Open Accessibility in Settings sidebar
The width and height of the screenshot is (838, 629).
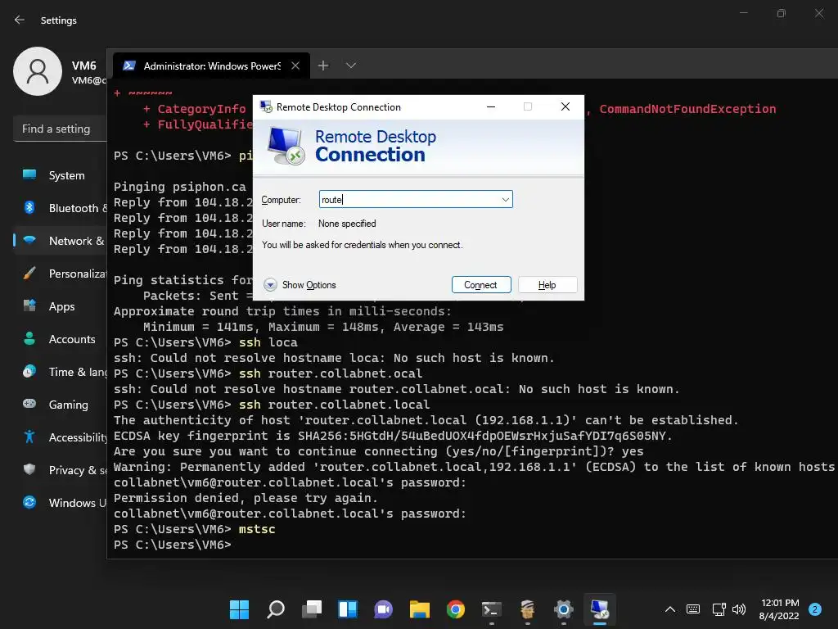(60, 437)
